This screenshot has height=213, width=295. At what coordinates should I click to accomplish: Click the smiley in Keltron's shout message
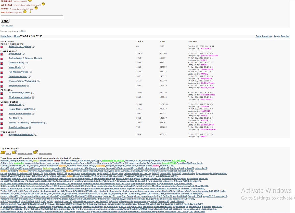[36, 8]
